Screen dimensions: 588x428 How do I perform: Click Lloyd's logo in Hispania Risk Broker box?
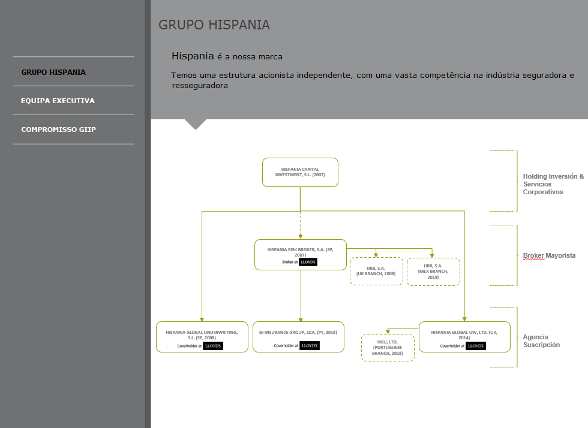[x=308, y=262]
